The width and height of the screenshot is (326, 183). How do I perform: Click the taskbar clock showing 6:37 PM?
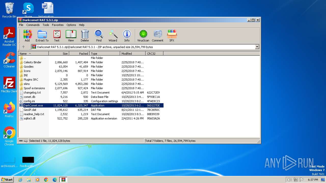tap(313, 180)
